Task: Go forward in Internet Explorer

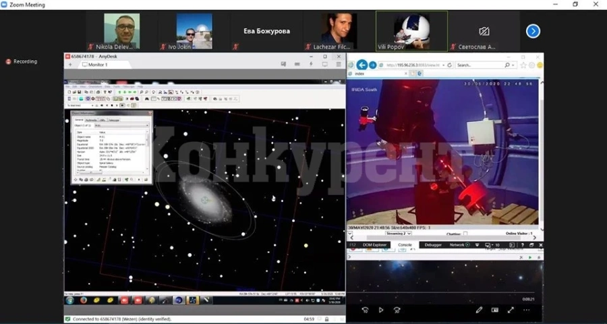Action: pyautogui.click(x=372, y=65)
